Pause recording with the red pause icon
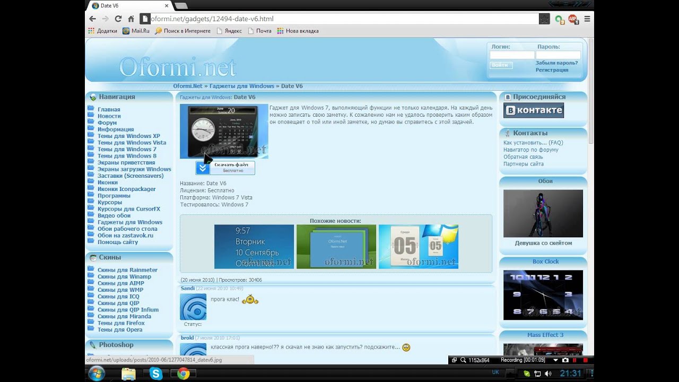The image size is (679, 382). (x=576, y=360)
